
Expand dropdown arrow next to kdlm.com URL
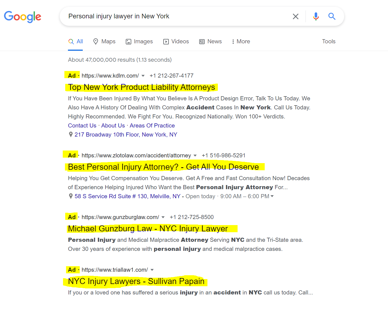click(x=143, y=76)
